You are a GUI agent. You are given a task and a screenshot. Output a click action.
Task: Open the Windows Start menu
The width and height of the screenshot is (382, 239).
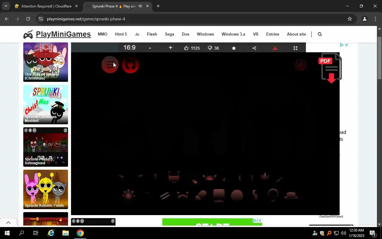tap(7, 233)
